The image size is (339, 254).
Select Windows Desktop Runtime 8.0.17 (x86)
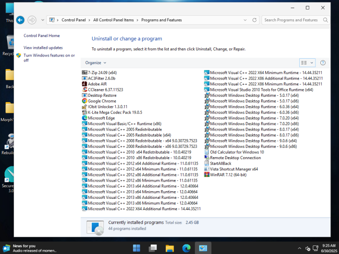tap(254, 135)
